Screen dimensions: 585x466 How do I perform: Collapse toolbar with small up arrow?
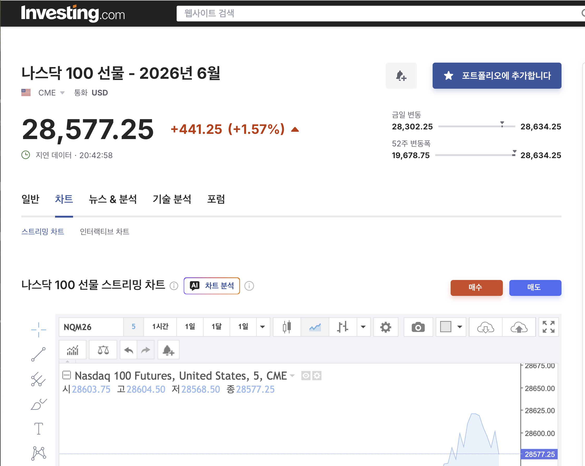click(67, 361)
